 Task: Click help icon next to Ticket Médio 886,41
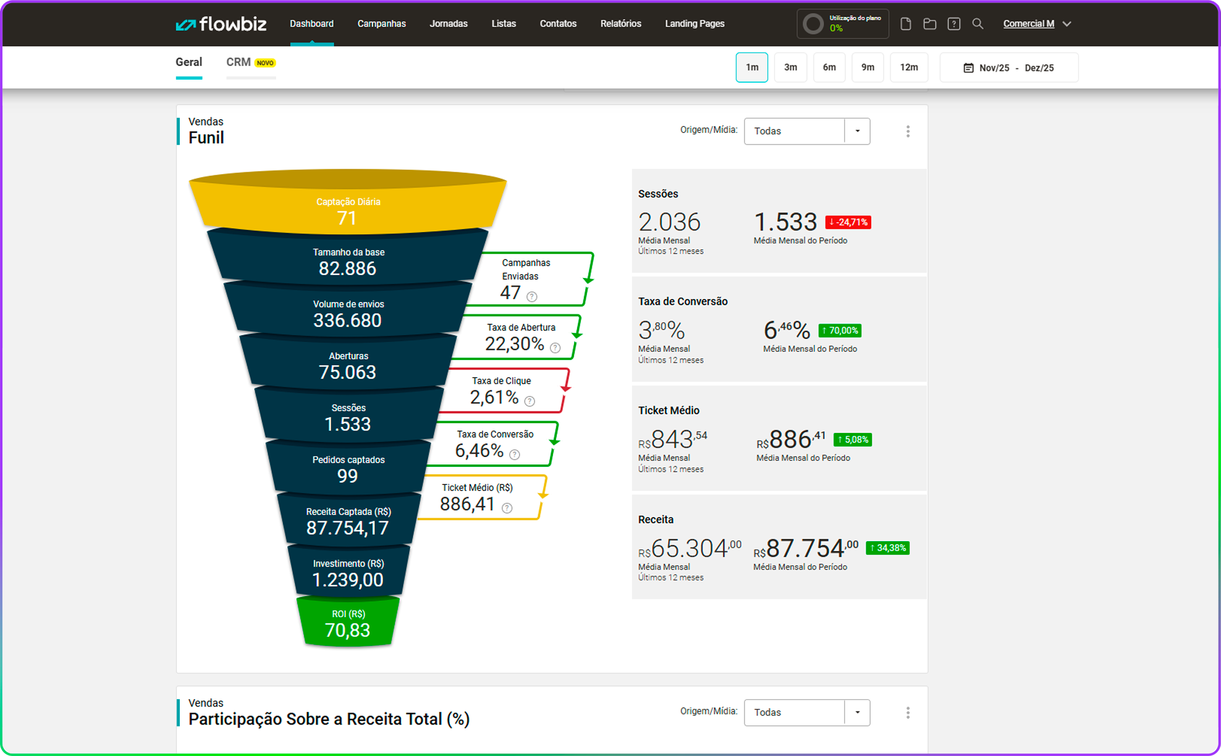[507, 508]
